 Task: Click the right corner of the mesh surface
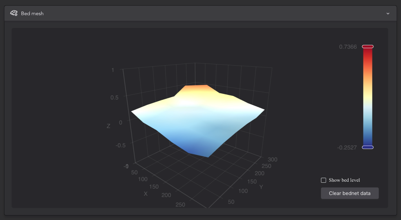click(264, 110)
